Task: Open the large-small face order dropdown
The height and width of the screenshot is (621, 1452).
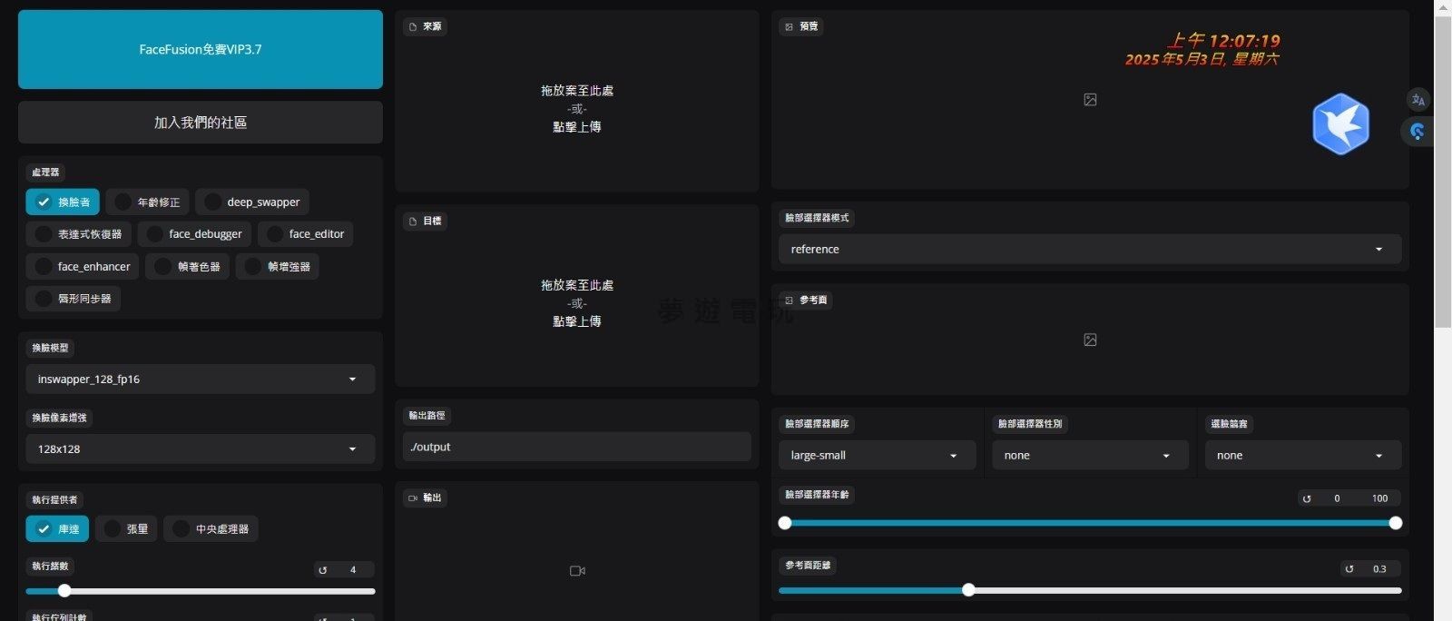Action: (x=876, y=456)
